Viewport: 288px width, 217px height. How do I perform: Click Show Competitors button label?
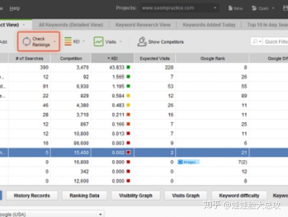point(166,42)
